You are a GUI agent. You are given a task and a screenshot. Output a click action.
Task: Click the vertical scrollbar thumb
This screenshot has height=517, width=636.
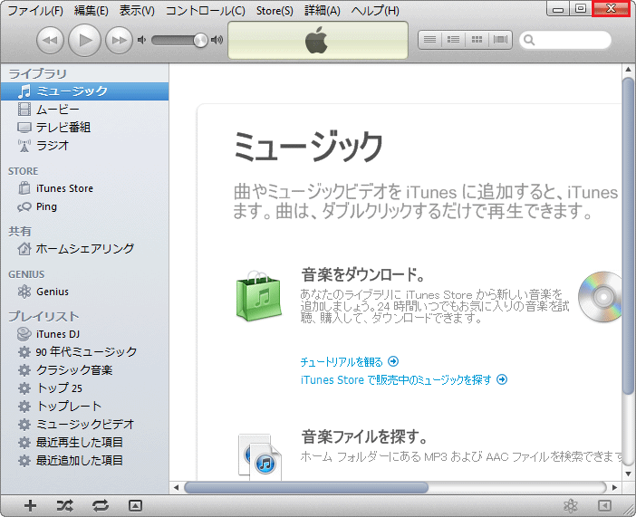pyautogui.click(x=628, y=235)
